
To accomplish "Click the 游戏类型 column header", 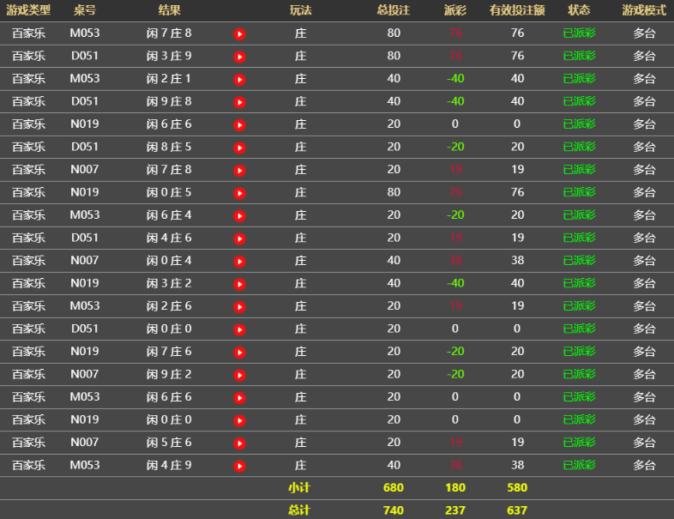I will point(28,10).
